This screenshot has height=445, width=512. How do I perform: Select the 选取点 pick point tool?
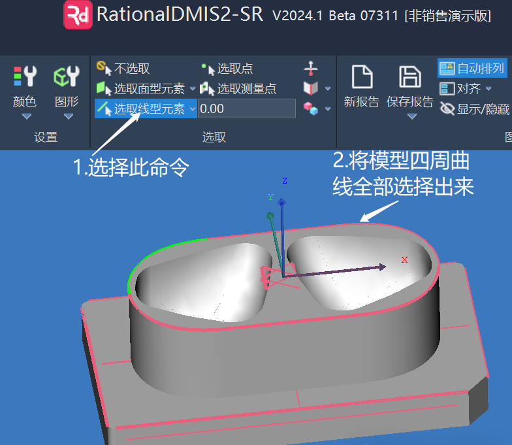[227, 69]
